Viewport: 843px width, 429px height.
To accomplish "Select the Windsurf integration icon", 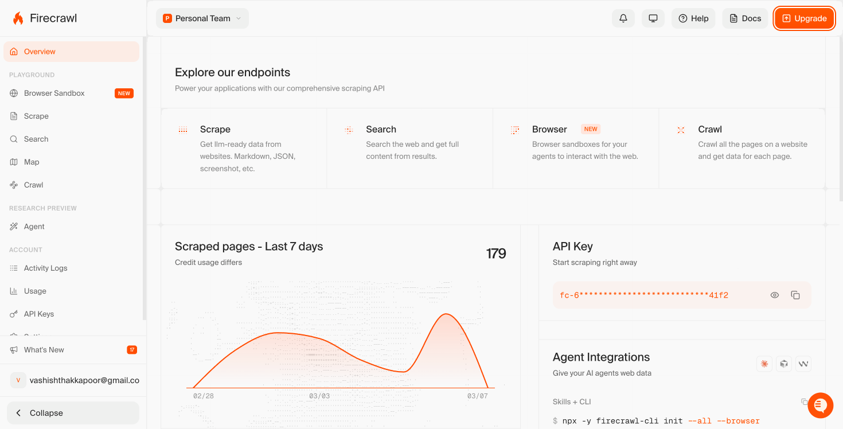I will click(x=803, y=364).
